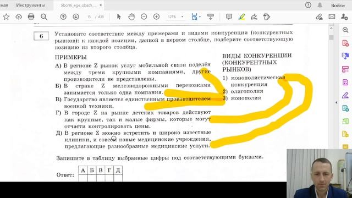The height and width of the screenshot is (198, 352).
Task: Open notifications bell
Action: click(x=320, y=5)
